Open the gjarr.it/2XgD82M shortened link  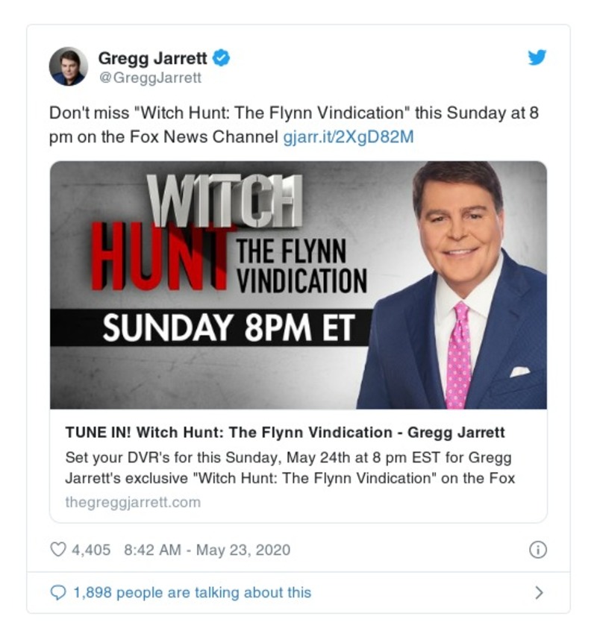pyautogui.click(x=348, y=137)
